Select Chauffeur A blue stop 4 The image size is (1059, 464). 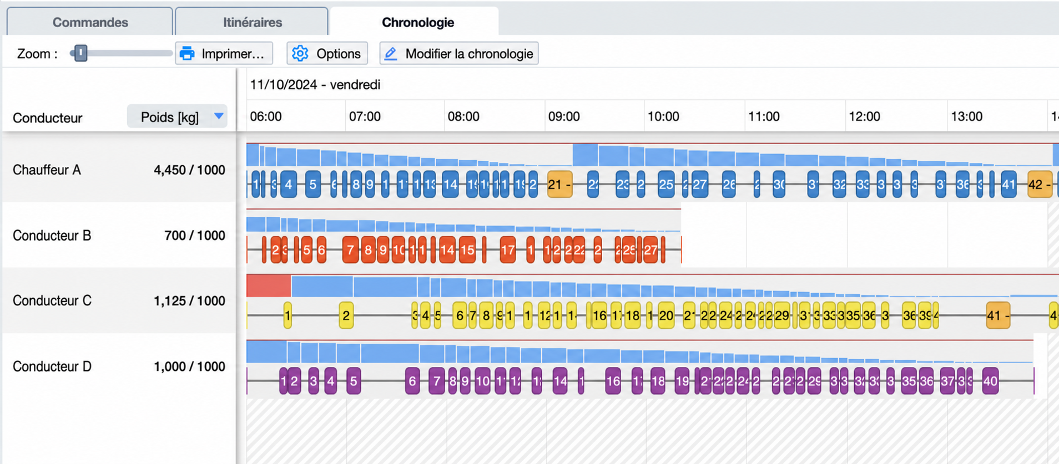click(288, 184)
